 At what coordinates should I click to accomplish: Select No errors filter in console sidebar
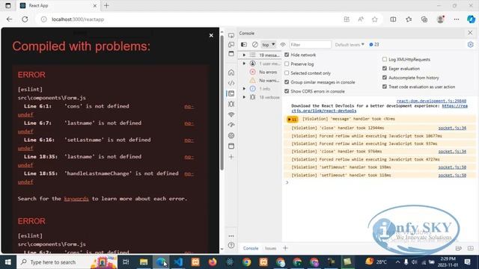click(x=264, y=72)
